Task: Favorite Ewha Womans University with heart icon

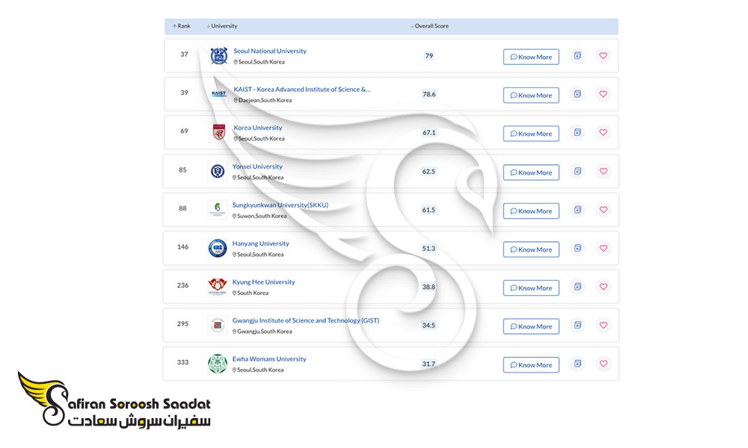Action: point(604,364)
